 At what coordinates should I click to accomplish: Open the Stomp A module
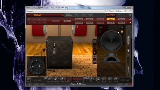pyautogui.click(x=79, y=19)
